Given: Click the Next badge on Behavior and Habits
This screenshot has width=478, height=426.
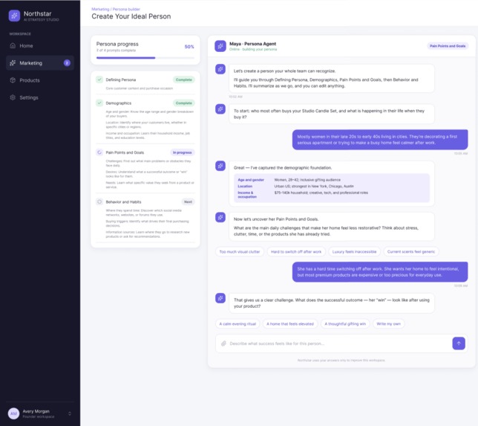Looking at the screenshot, I should tap(188, 202).
